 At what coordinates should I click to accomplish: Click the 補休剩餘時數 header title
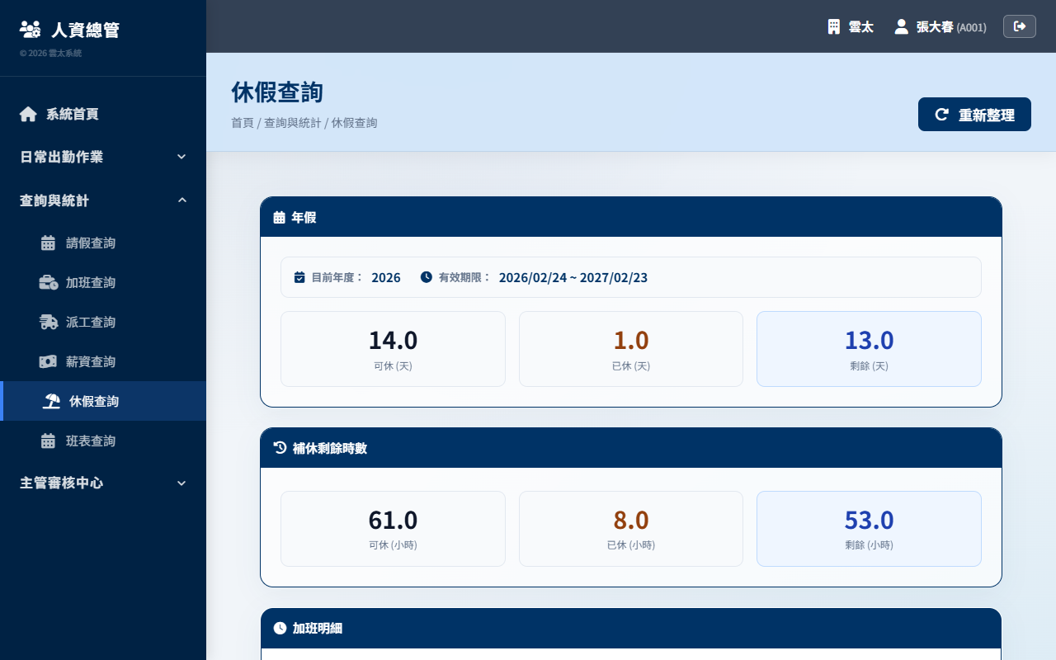click(330, 448)
